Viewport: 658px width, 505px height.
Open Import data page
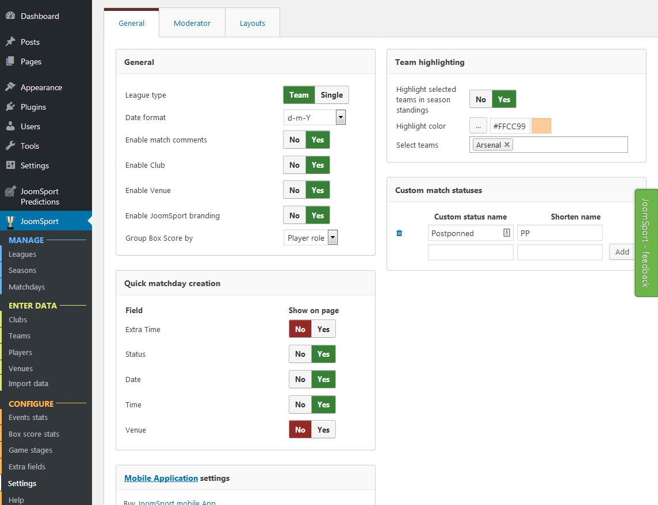pyautogui.click(x=28, y=383)
